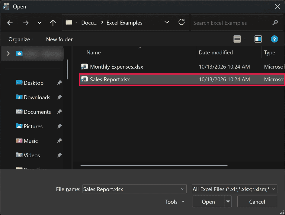This screenshot has height=215, width=285.
Task: Open the Organize menu
Action: [x=21, y=40]
